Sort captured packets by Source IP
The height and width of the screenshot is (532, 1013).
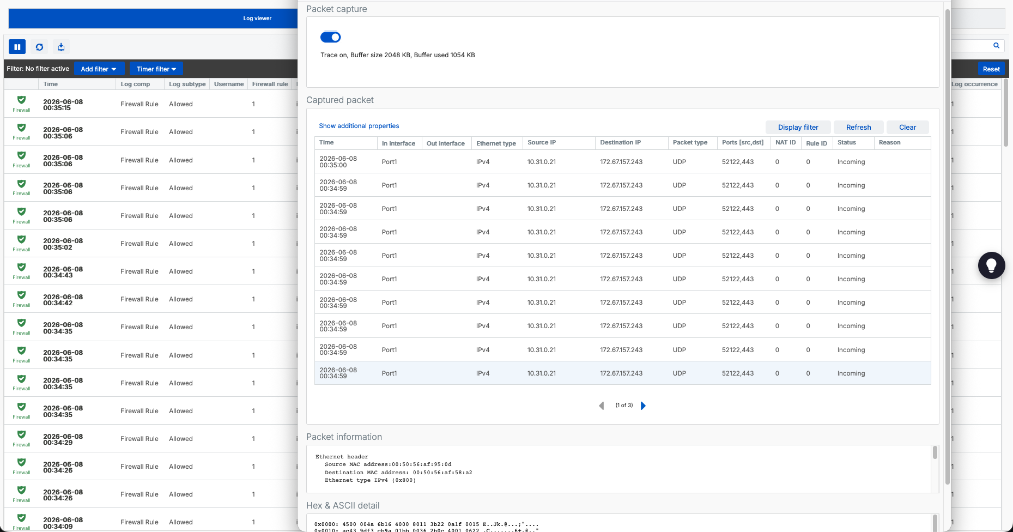[x=559, y=143]
